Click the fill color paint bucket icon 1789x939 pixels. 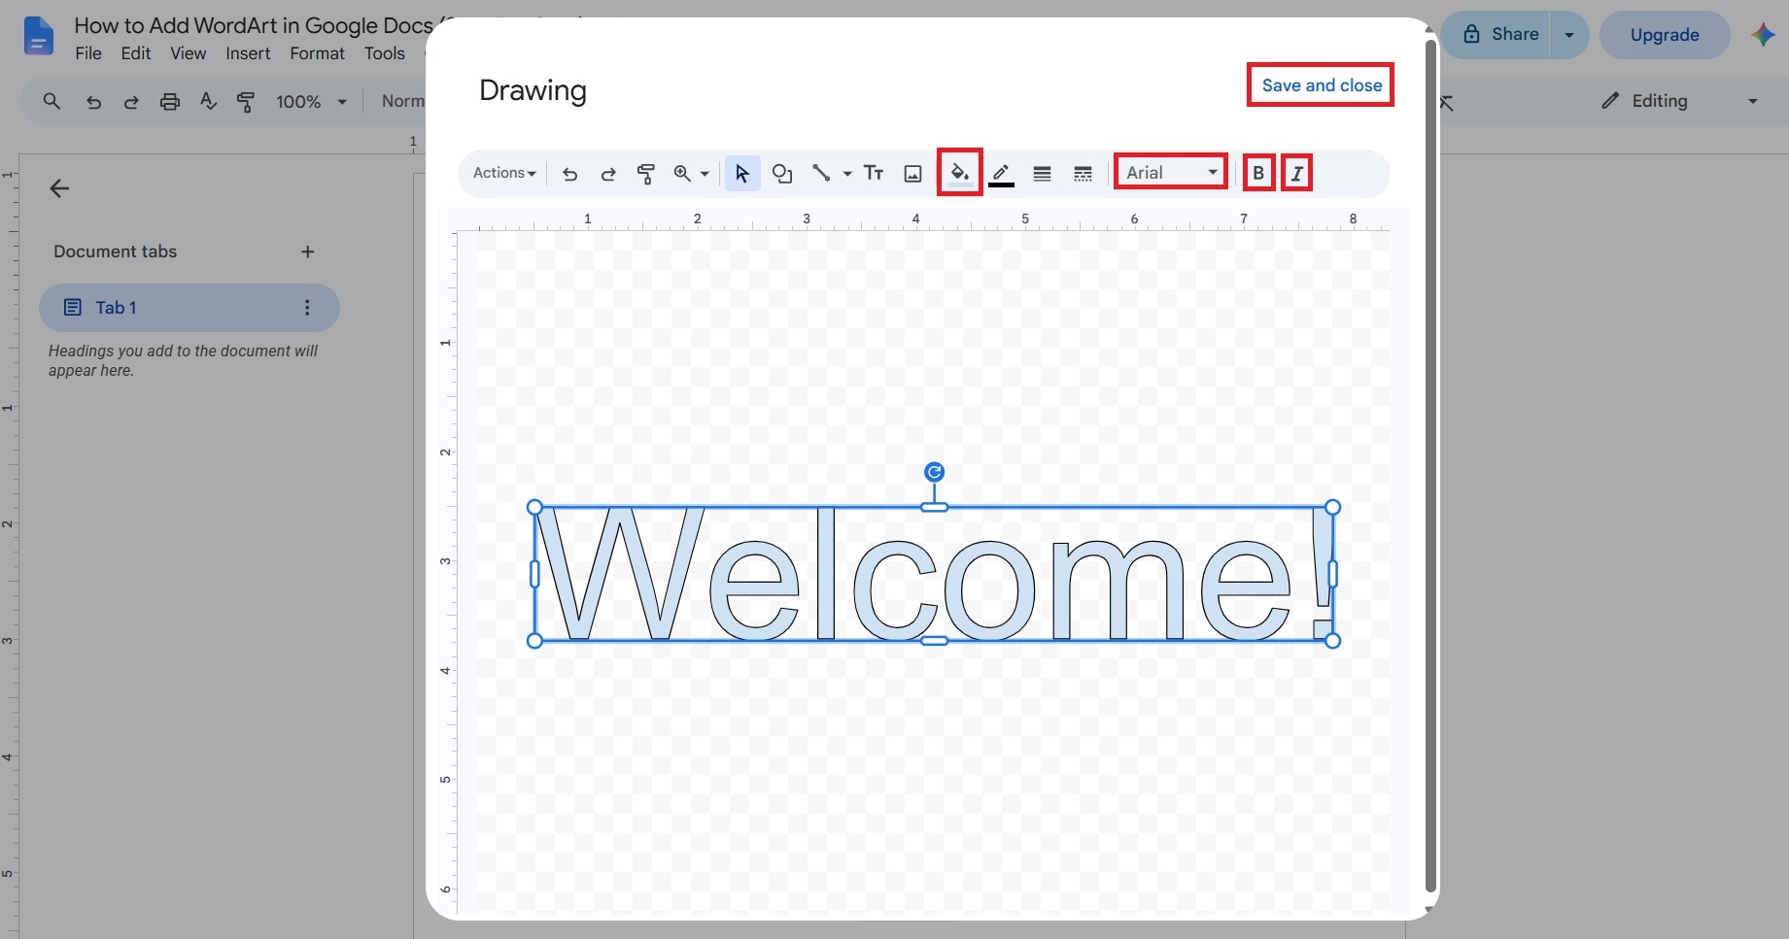(x=959, y=173)
